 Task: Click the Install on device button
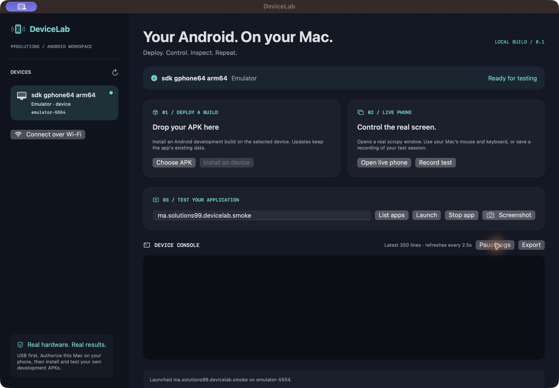click(226, 163)
